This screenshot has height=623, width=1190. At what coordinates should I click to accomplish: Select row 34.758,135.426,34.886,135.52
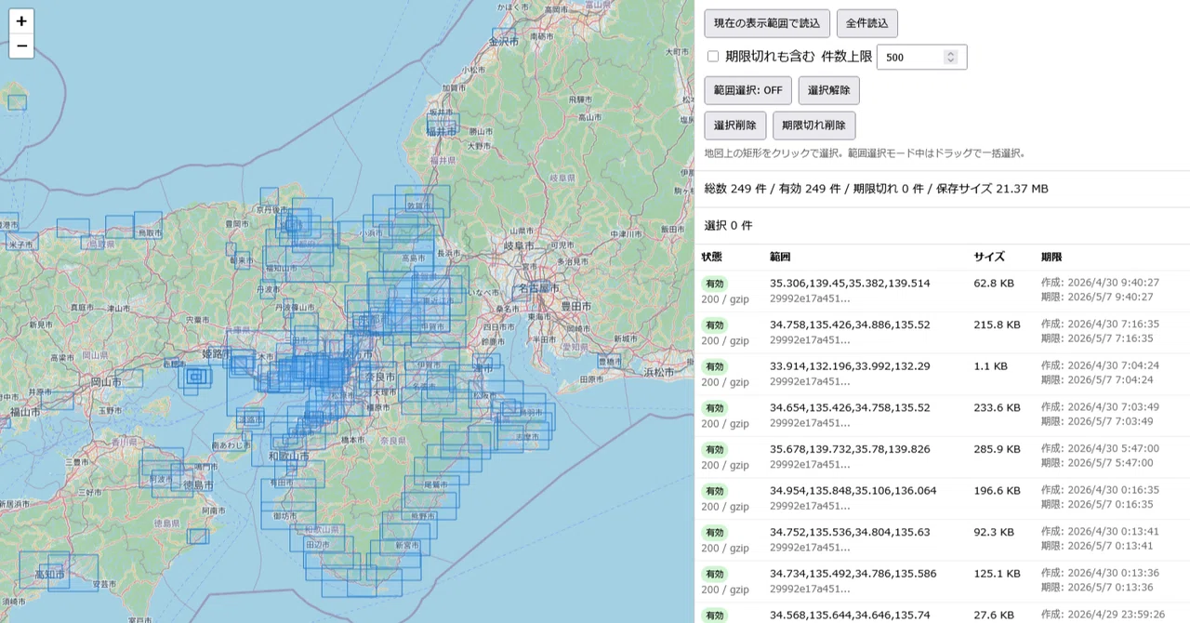pyautogui.click(x=942, y=332)
